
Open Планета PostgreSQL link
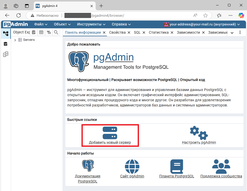(177, 176)
